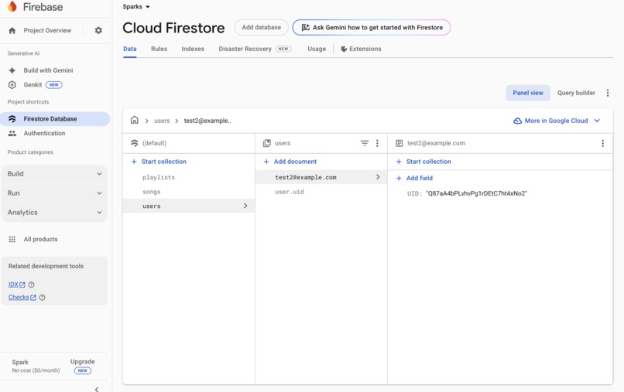This screenshot has height=392, width=624.
Task: Click the Build with Gemini sparkle icon
Action: pyautogui.click(x=12, y=70)
